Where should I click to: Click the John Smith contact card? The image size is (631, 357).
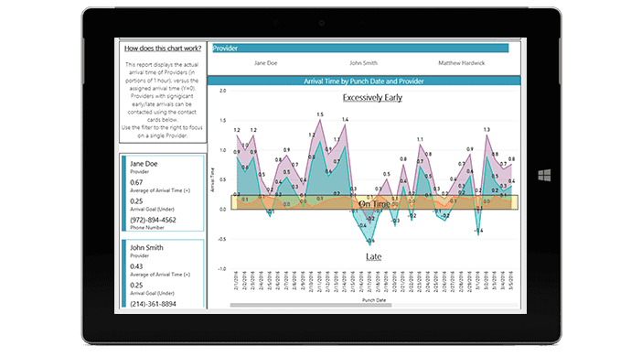coord(163,273)
